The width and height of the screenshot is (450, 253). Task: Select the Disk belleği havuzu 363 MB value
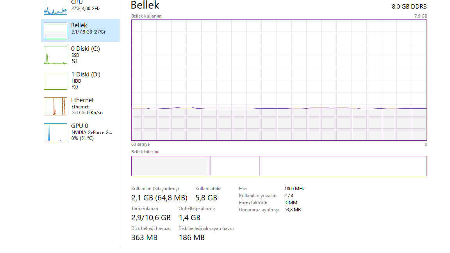tap(144, 238)
